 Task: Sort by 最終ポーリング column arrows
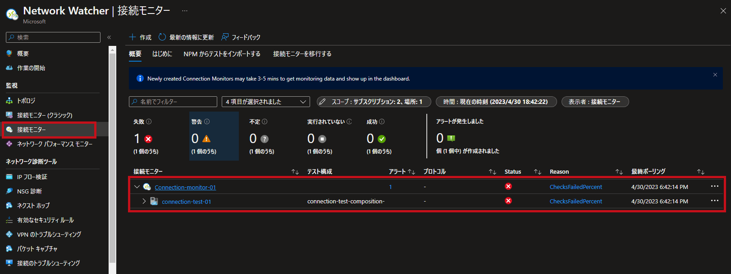coord(701,172)
